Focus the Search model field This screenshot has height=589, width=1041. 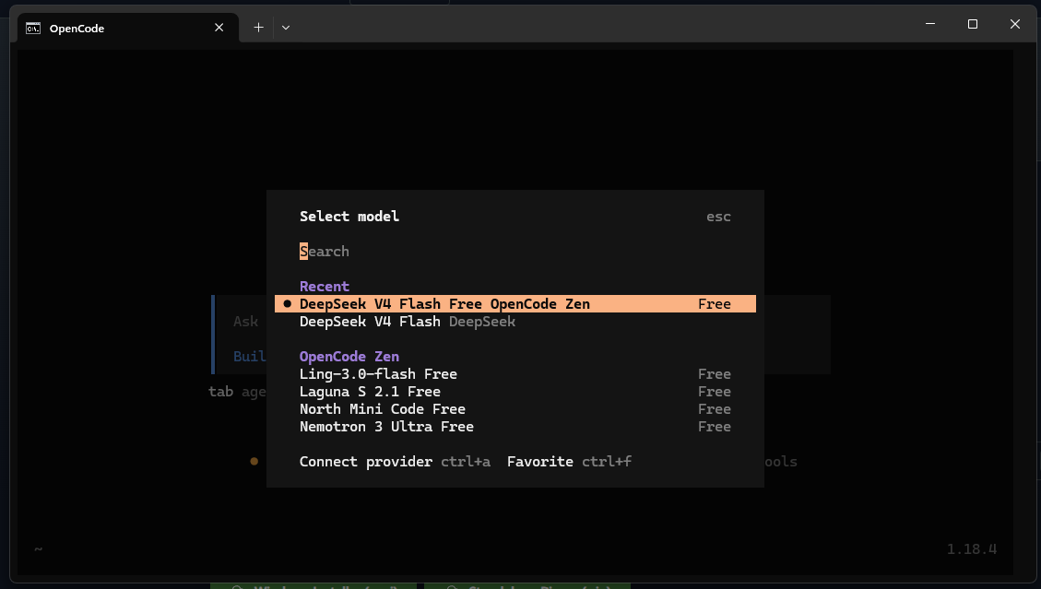[515, 251]
